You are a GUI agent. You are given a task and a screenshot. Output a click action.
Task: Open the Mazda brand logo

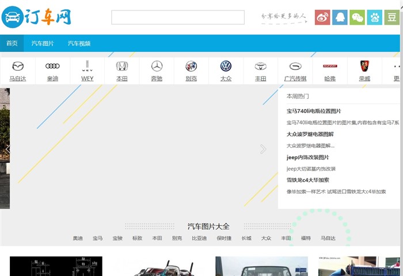(18, 66)
